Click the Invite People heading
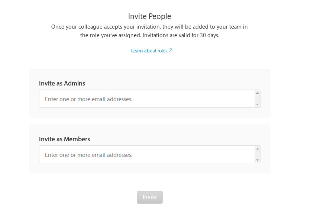 coord(149,16)
